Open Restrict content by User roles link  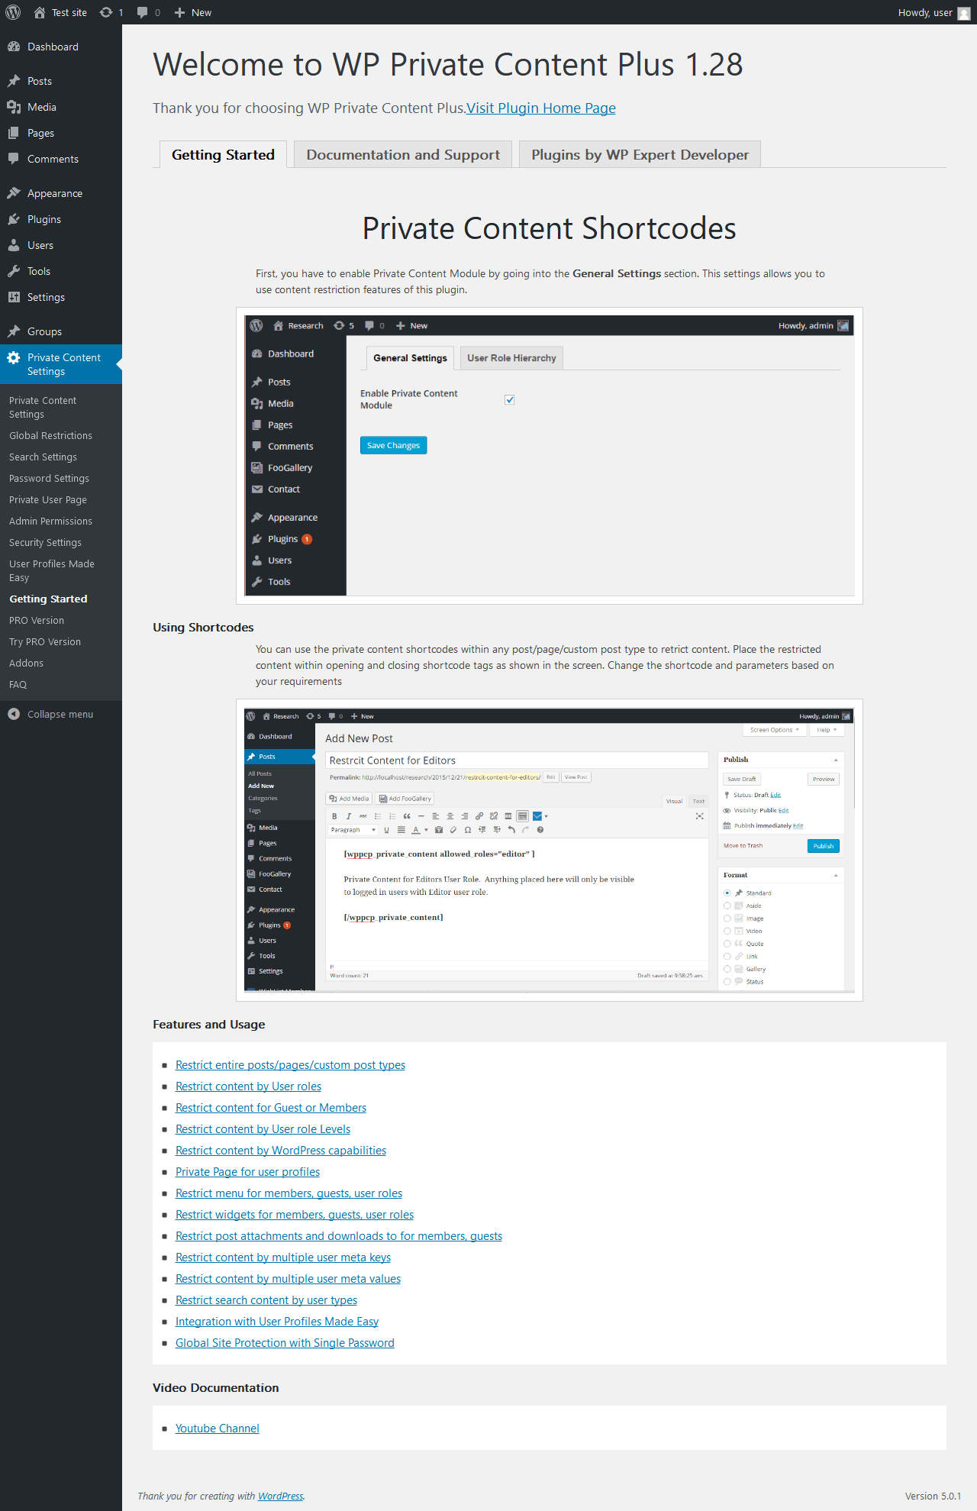248,1086
